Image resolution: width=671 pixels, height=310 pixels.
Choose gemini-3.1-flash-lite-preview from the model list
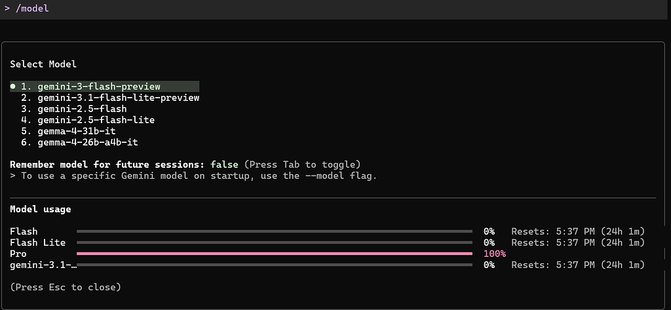pyautogui.click(x=110, y=98)
